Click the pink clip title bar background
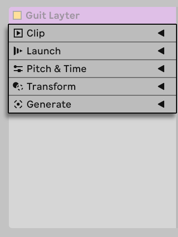The image size is (178, 237). pyautogui.click(x=128, y=15)
